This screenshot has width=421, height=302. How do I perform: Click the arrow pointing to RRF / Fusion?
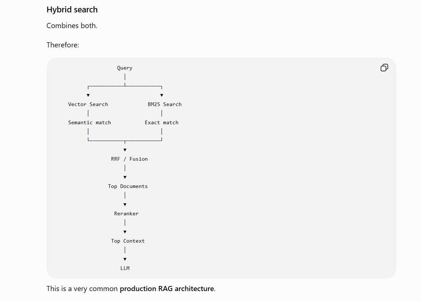[x=125, y=150]
